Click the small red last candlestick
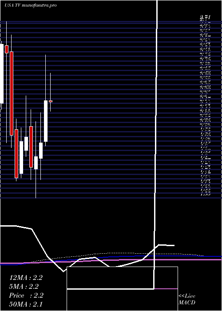The image size is (222, 311). [51, 101]
